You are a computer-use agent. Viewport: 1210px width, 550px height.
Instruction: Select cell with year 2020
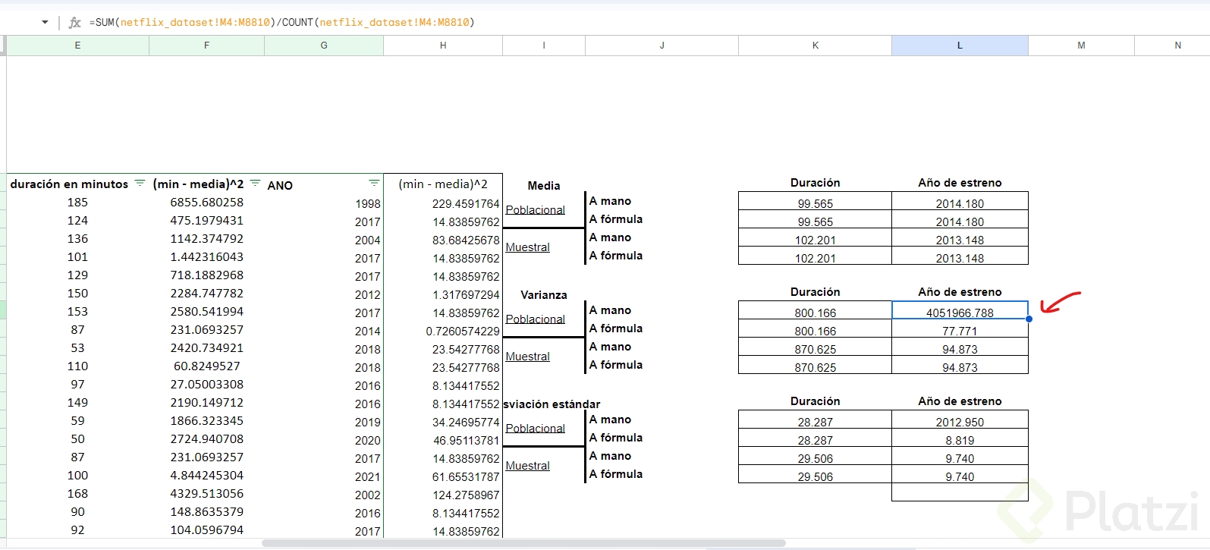(324, 440)
